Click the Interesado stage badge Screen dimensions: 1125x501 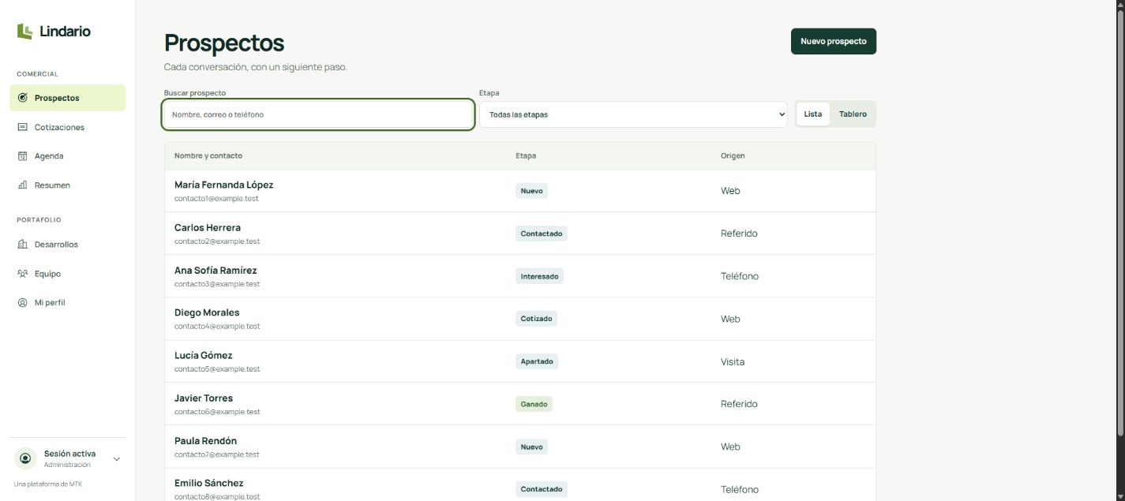pos(539,276)
